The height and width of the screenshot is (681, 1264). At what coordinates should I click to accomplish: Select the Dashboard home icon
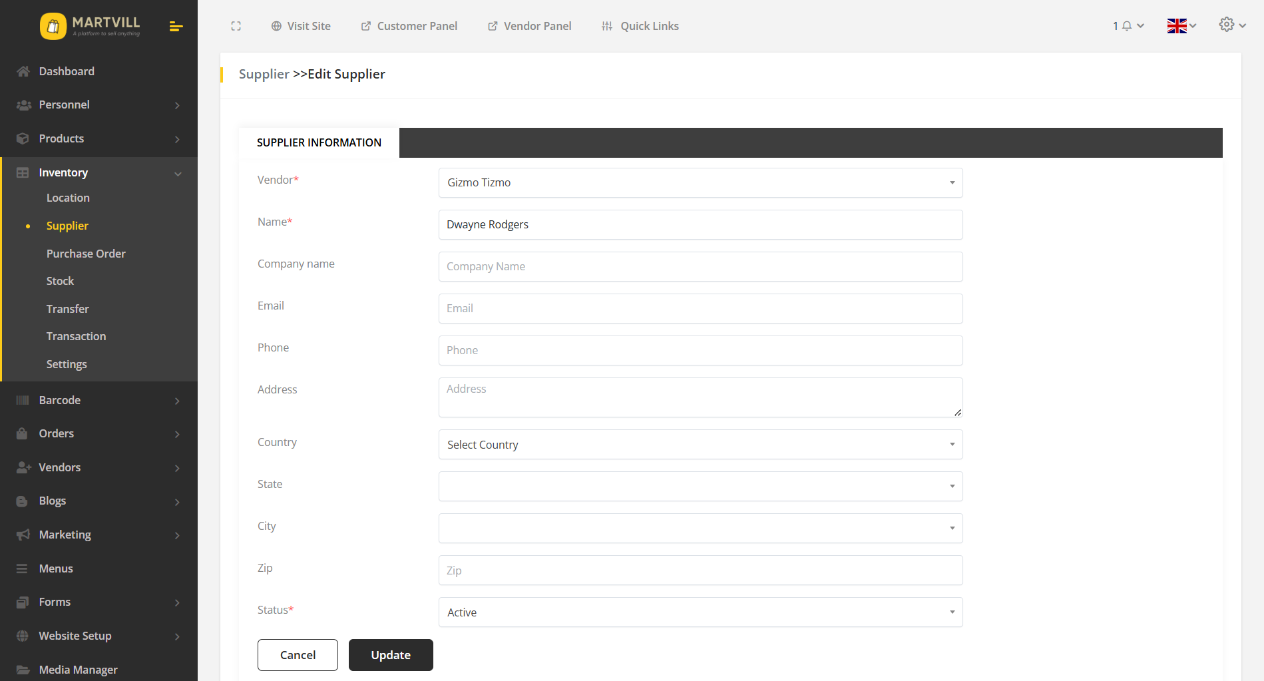pyautogui.click(x=23, y=71)
